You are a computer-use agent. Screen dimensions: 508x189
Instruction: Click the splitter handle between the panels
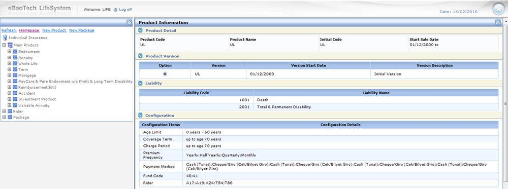click(x=134, y=103)
